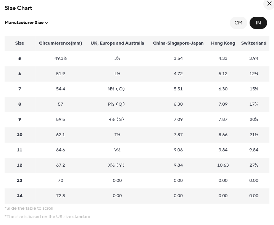The height and width of the screenshot is (225, 274).
Task: Click Hong Kong value 8.66
Action: tap(223, 135)
